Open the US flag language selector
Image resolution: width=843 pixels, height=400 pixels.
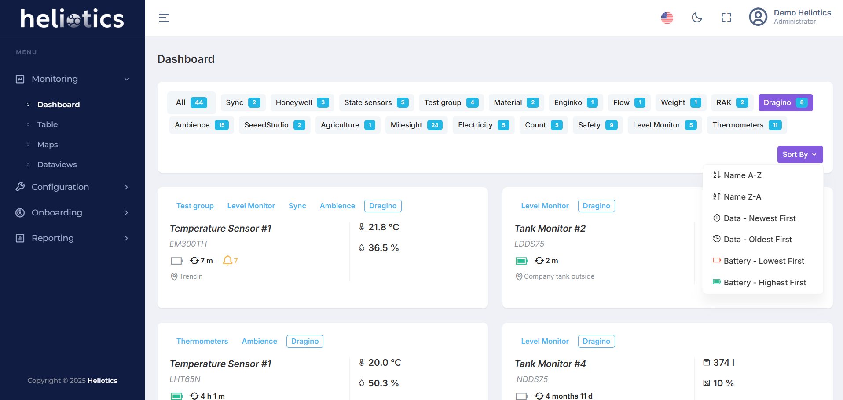pyautogui.click(x=667, y=18)
